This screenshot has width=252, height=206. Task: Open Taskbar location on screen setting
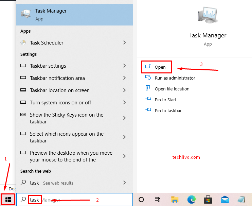click(75, 90)
